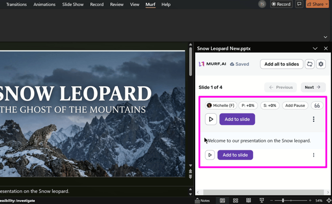Click the Murf sync refresh icon
The width and height of the screenshot is (332, 204).
click(310, 64)
